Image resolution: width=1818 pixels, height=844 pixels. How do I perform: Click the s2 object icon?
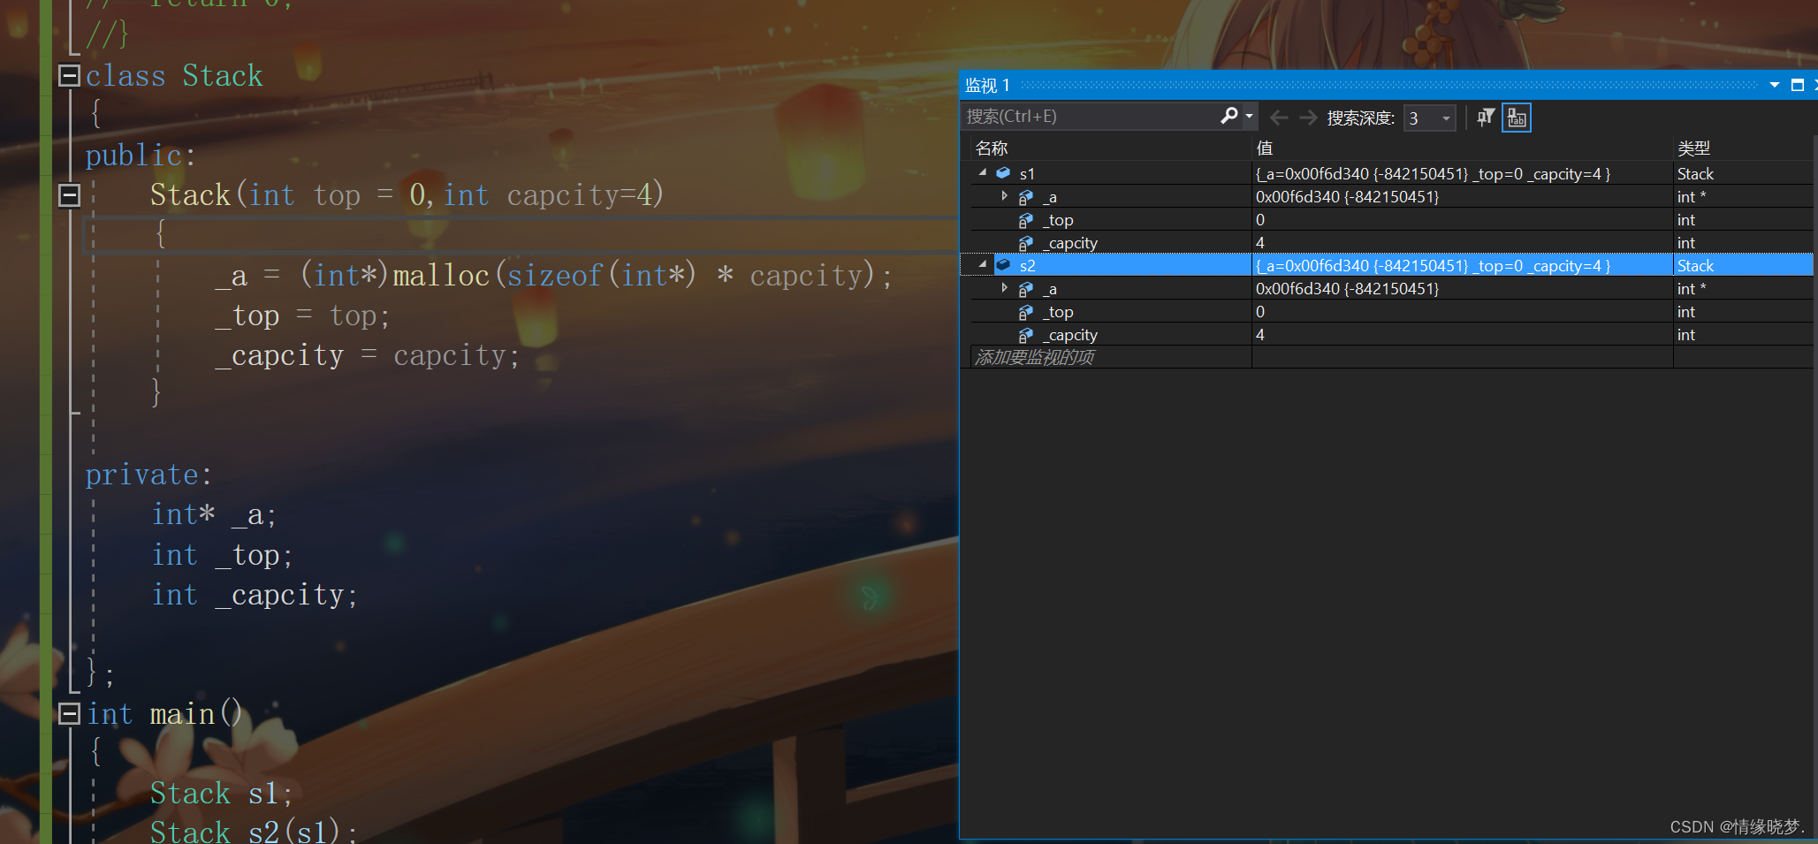1003,265
